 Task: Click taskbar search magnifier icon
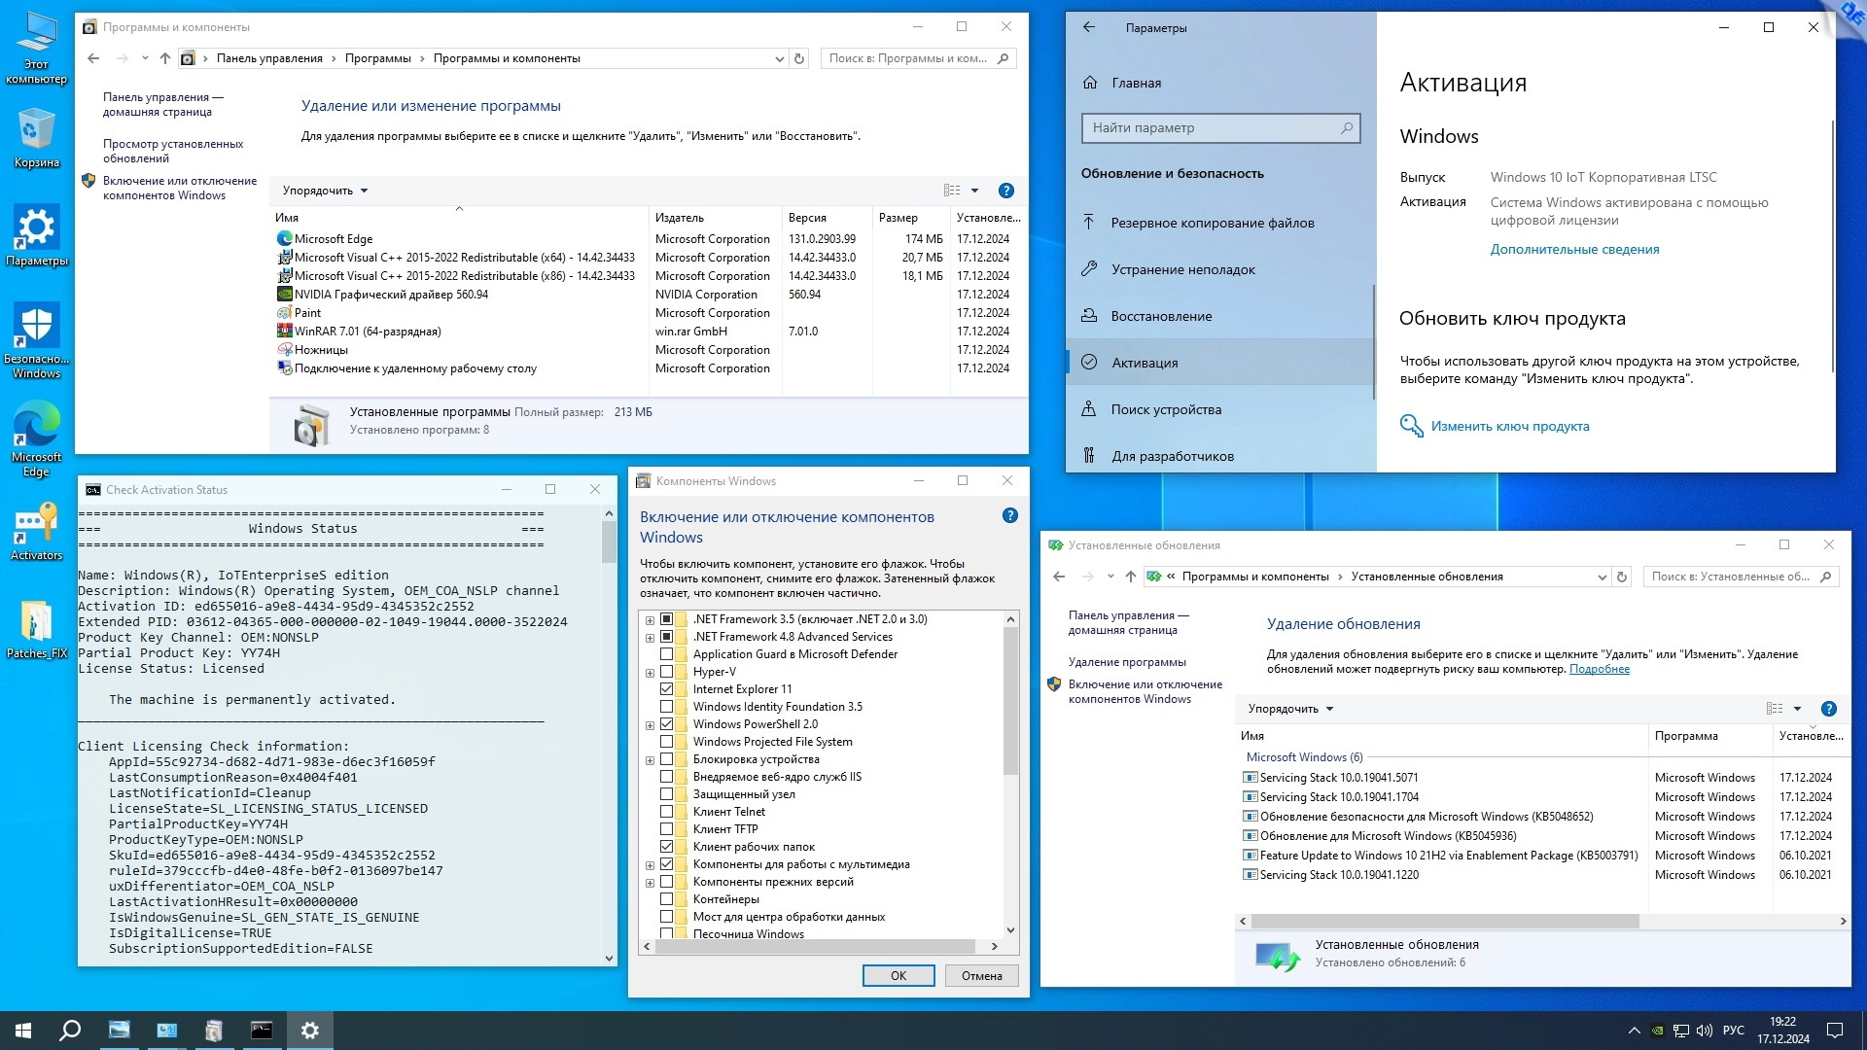(70, 1031)
